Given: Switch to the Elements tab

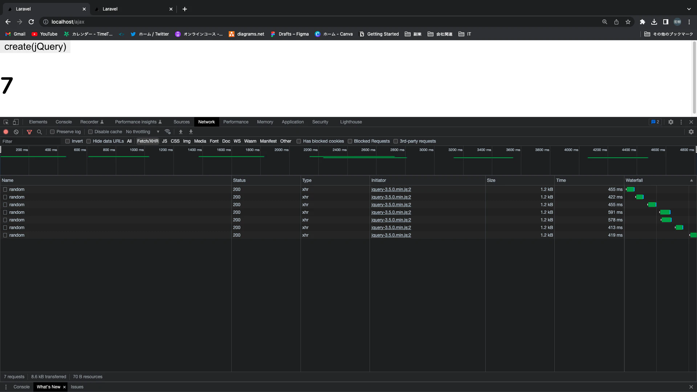Looking at the screenshot, I should tap(38, 122).
